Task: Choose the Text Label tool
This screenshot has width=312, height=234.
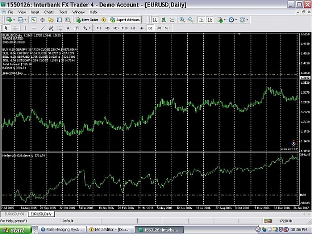Action: [x=76, y=28]
